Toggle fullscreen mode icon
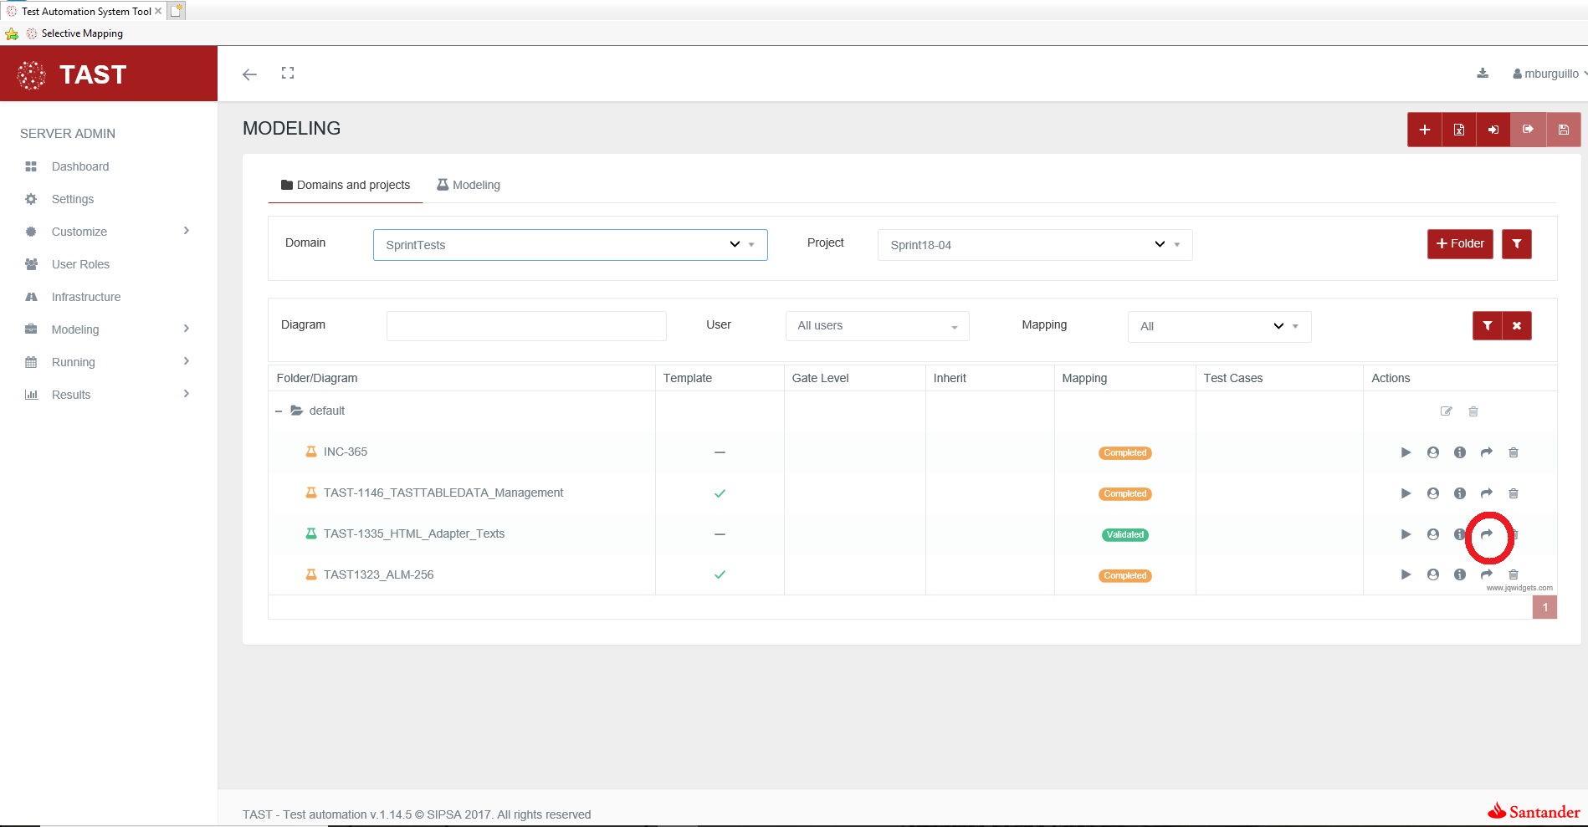Image resolution: width=1588 pixels, height=827 pixels. click(288, 74)
